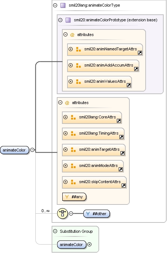The height and width of the screenshot is (253, 167).
Task: Follow the reference arrow on smil20:animNamedTargetAttrs
Action: click(140, 53)
